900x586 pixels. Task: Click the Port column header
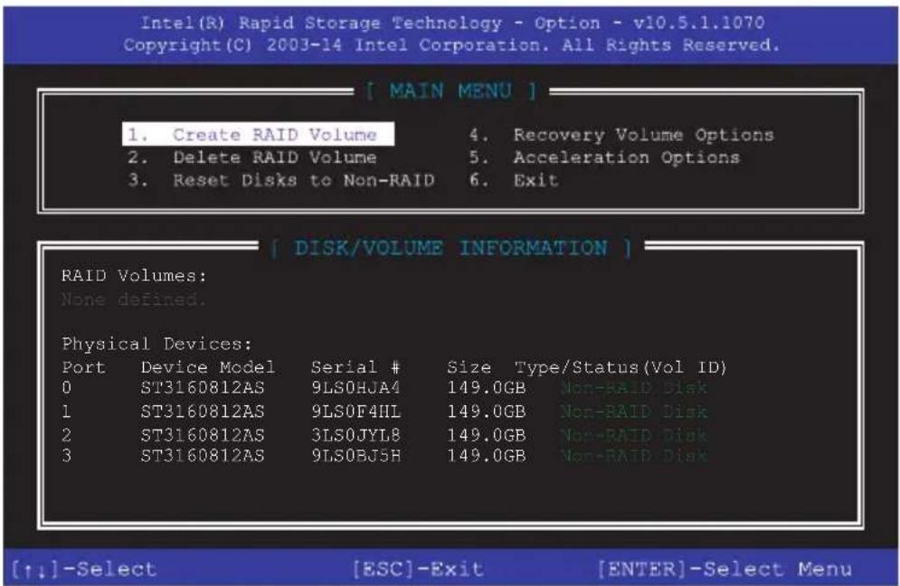coord(84,367)
